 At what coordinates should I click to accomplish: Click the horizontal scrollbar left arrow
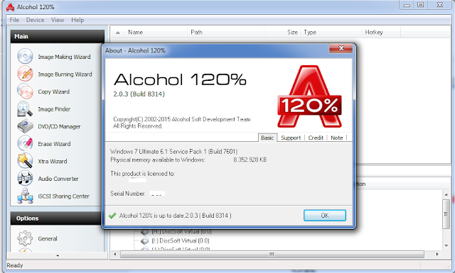pos(115,254)
